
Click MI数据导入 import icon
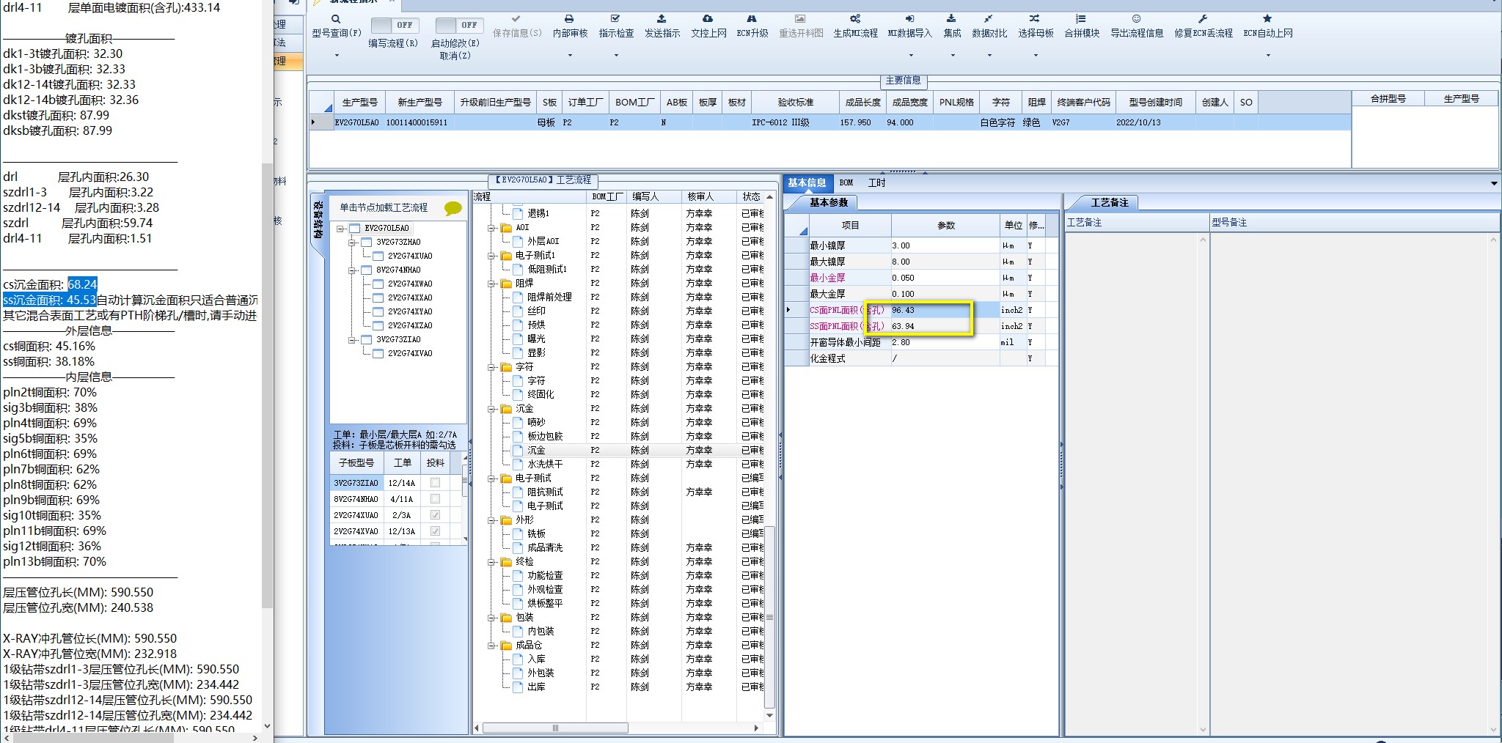coord(909,19)
